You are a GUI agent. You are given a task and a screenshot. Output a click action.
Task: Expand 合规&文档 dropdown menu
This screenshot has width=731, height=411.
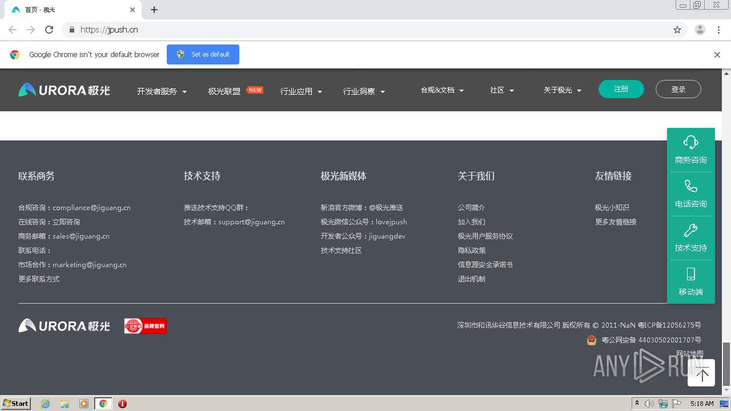coord(442,90)
